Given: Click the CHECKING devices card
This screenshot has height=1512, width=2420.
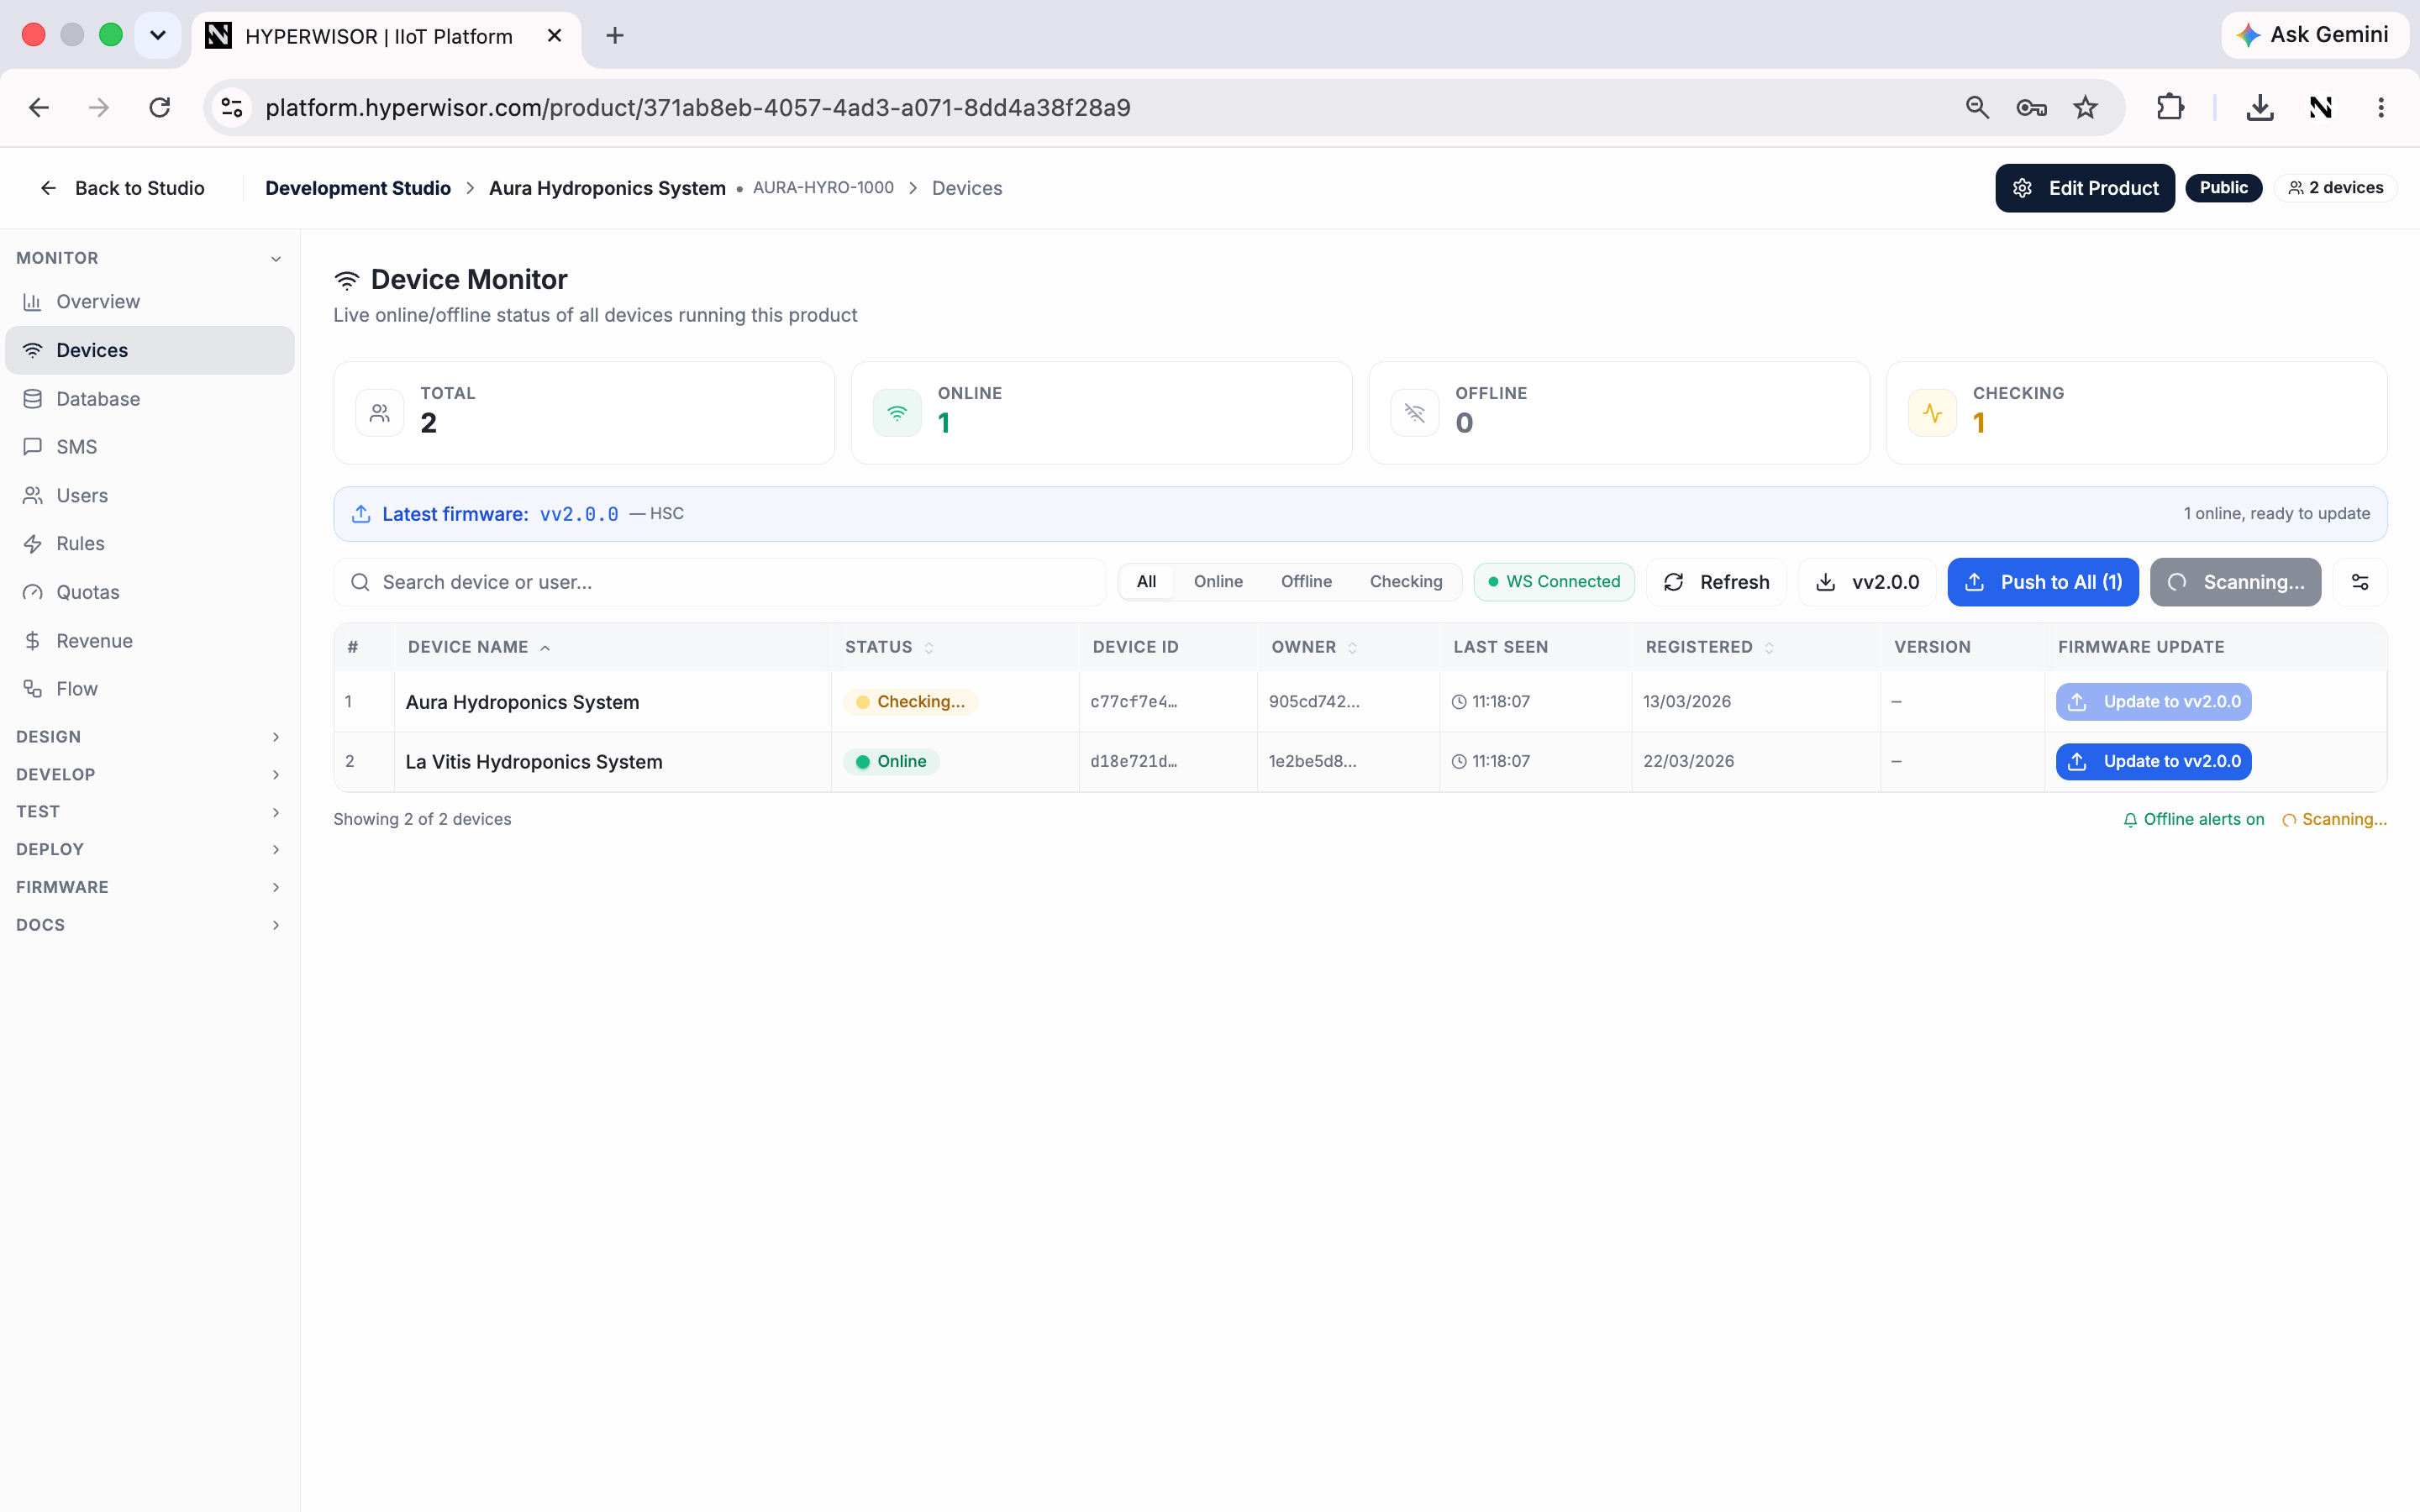Looking at the screenshot, I should (x=2137, y=413).
